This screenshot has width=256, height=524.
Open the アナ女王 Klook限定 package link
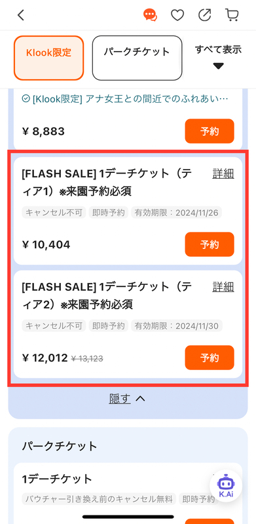pyautogui.click(x=125, y=99)
